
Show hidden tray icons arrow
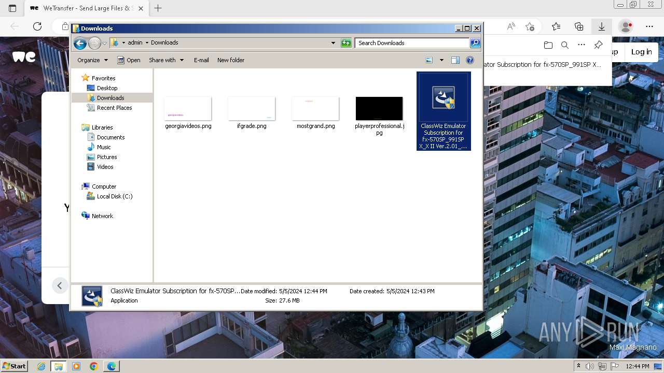579,366
